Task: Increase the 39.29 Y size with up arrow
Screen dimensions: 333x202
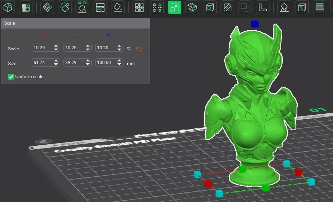Action: coord(88,61)
